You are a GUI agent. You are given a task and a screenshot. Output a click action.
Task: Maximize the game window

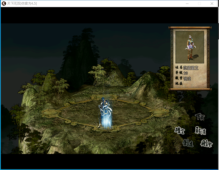point(199,4)
